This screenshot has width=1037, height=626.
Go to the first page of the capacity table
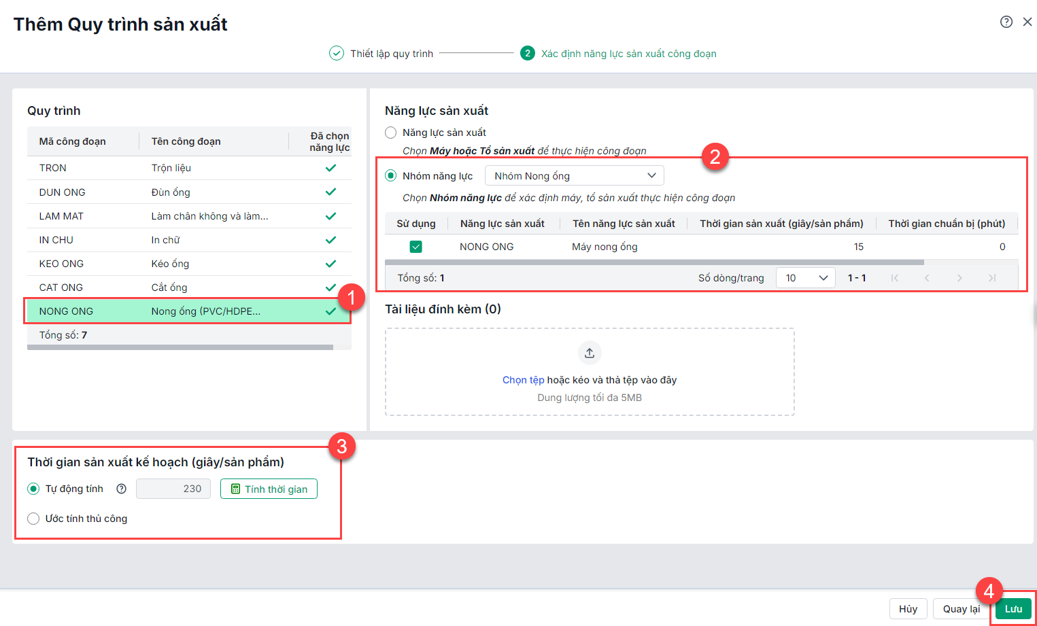point(895,278)
